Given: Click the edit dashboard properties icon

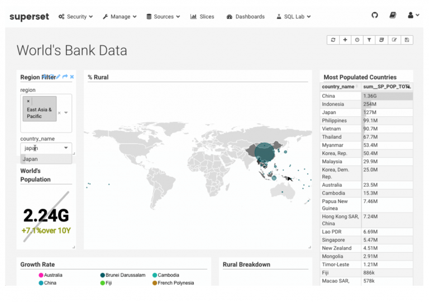Looking at the screenshot, I should click(x=394, y=40).
